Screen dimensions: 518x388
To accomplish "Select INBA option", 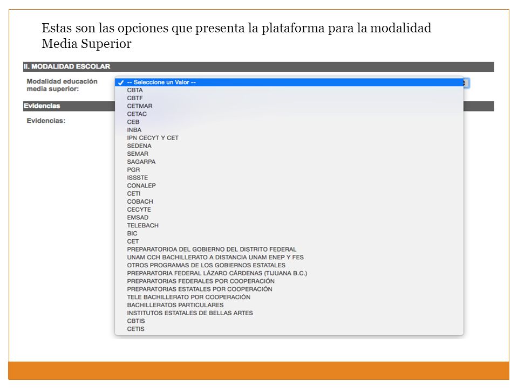I will click(289, 130).
